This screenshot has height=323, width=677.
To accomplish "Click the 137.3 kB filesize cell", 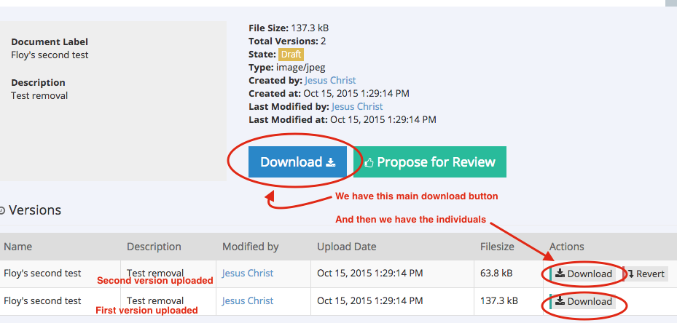I will pos(498,300).
